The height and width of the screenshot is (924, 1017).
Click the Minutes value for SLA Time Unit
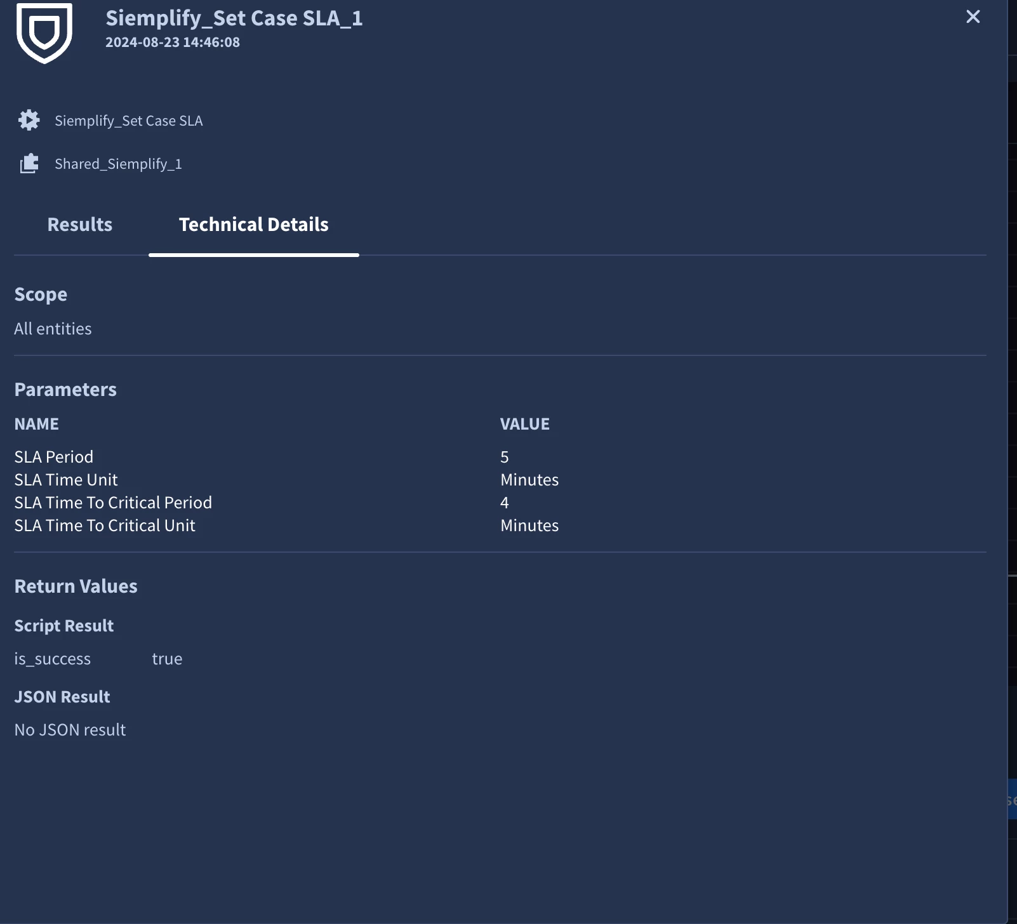(529, 480)
